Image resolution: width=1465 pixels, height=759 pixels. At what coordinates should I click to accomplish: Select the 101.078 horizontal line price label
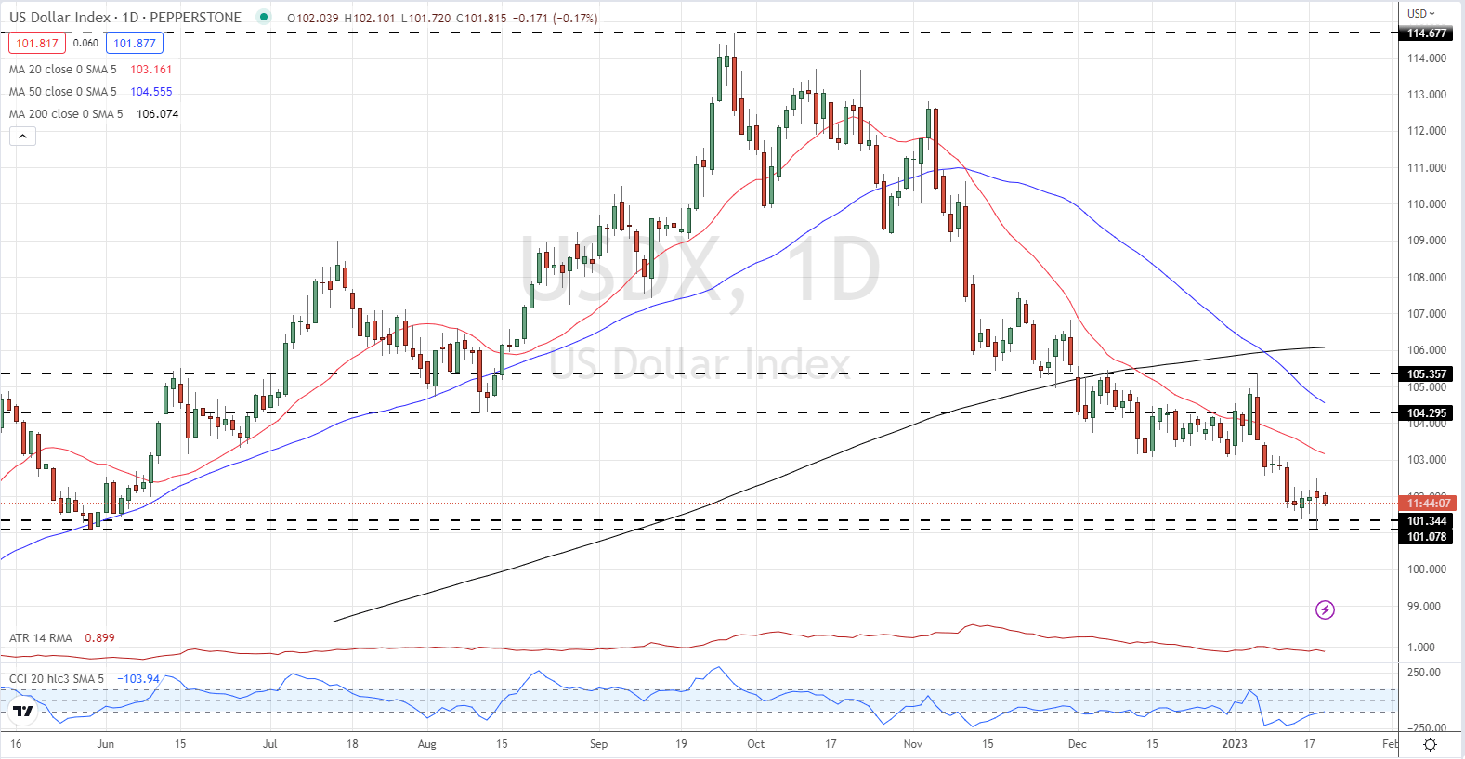point(1427,537)
